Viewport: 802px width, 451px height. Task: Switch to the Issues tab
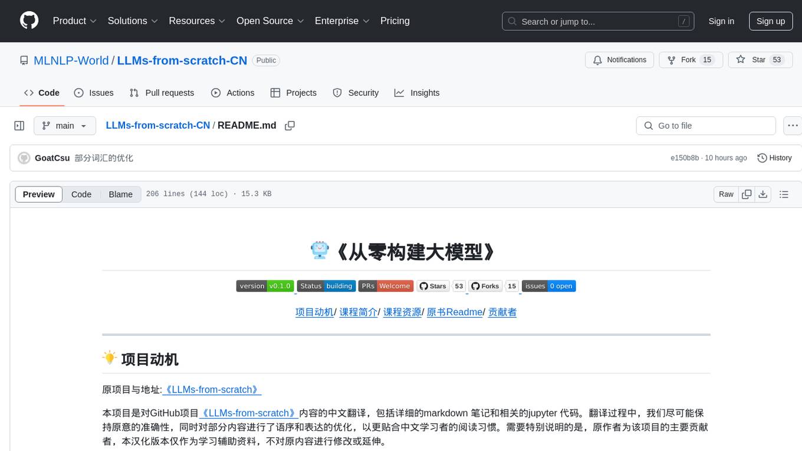click(94, 93)
